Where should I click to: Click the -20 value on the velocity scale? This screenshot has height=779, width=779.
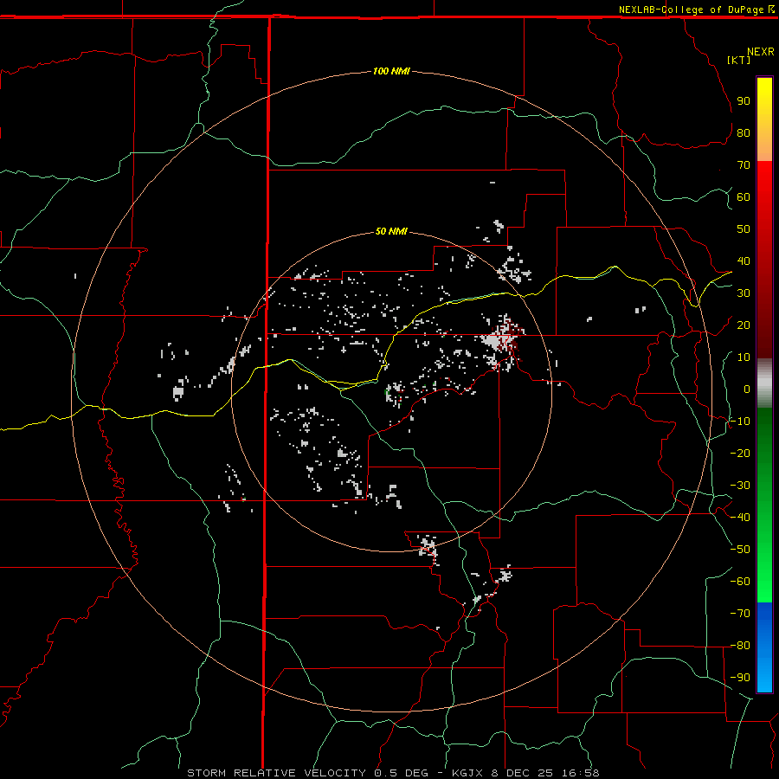click(x=740, y=453)
